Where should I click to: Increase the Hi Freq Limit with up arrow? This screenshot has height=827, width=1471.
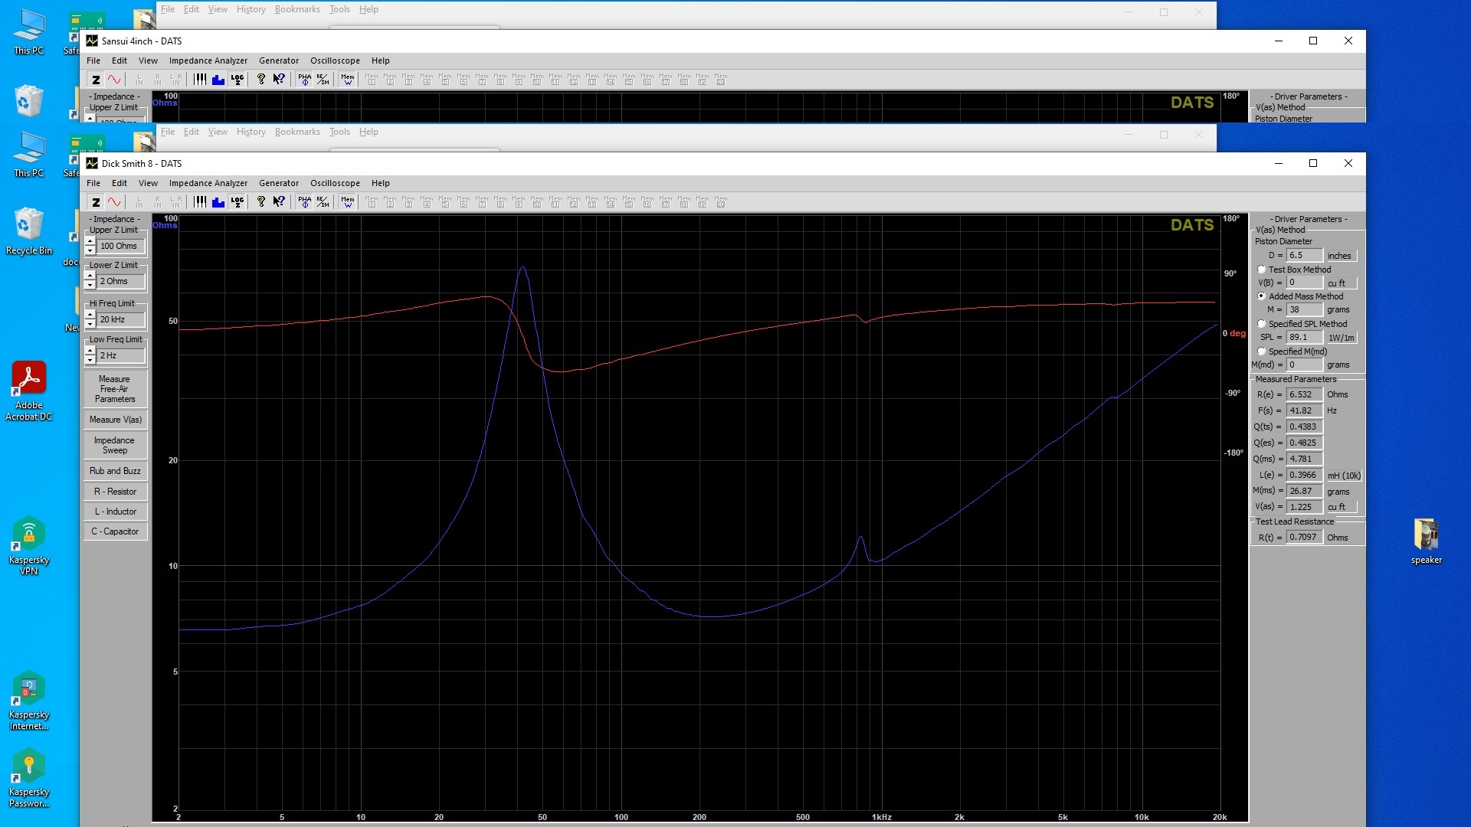(x=90, y=315)
